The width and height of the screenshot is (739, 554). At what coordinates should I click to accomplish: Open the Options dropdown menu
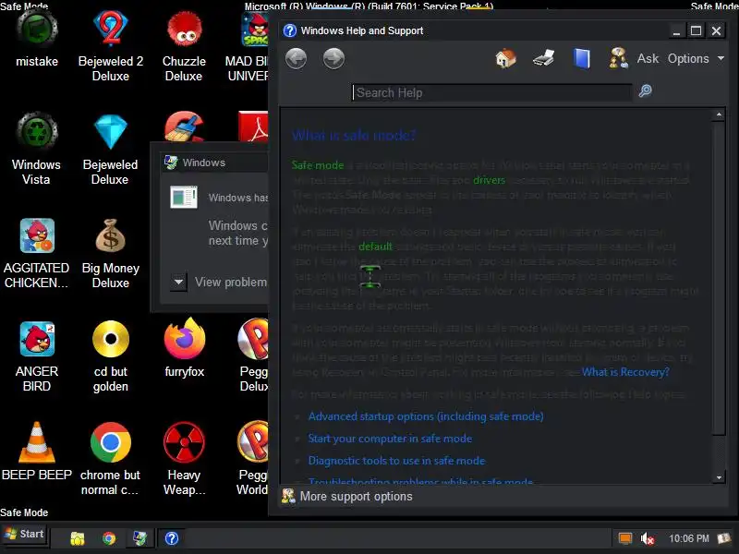[x=696, y=59]
